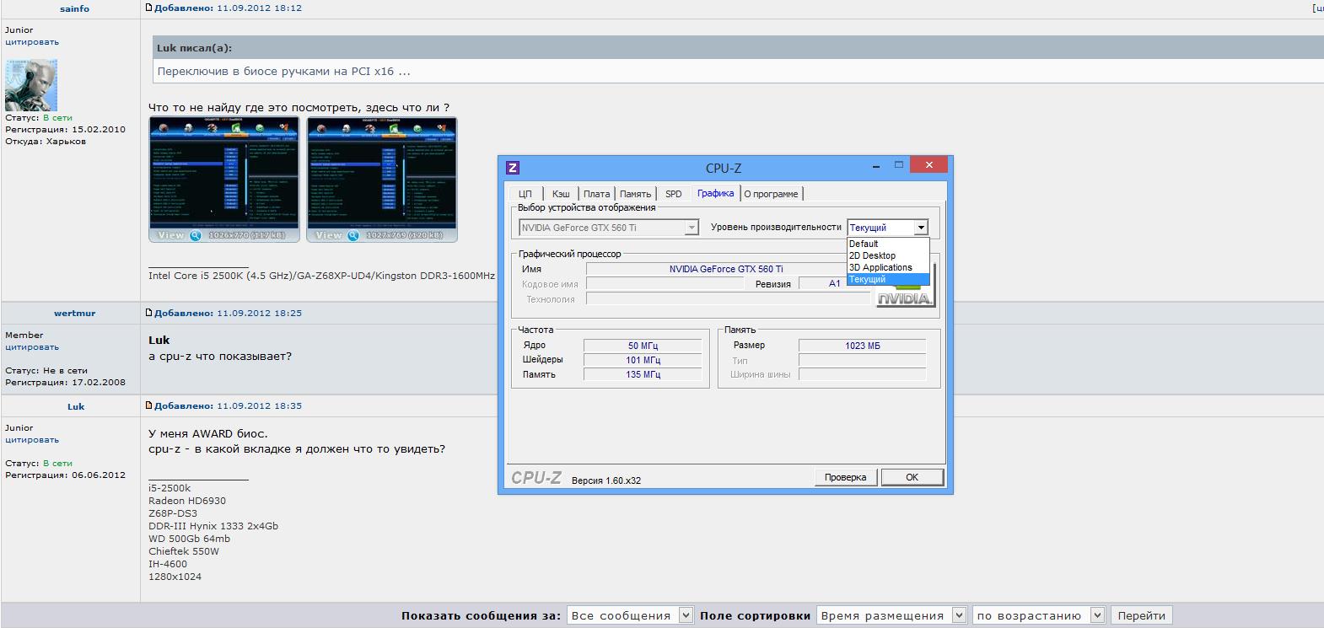This screenshot has width=1324, height=628.
Task: Click the GPU name field value
Action: [726, 269]
